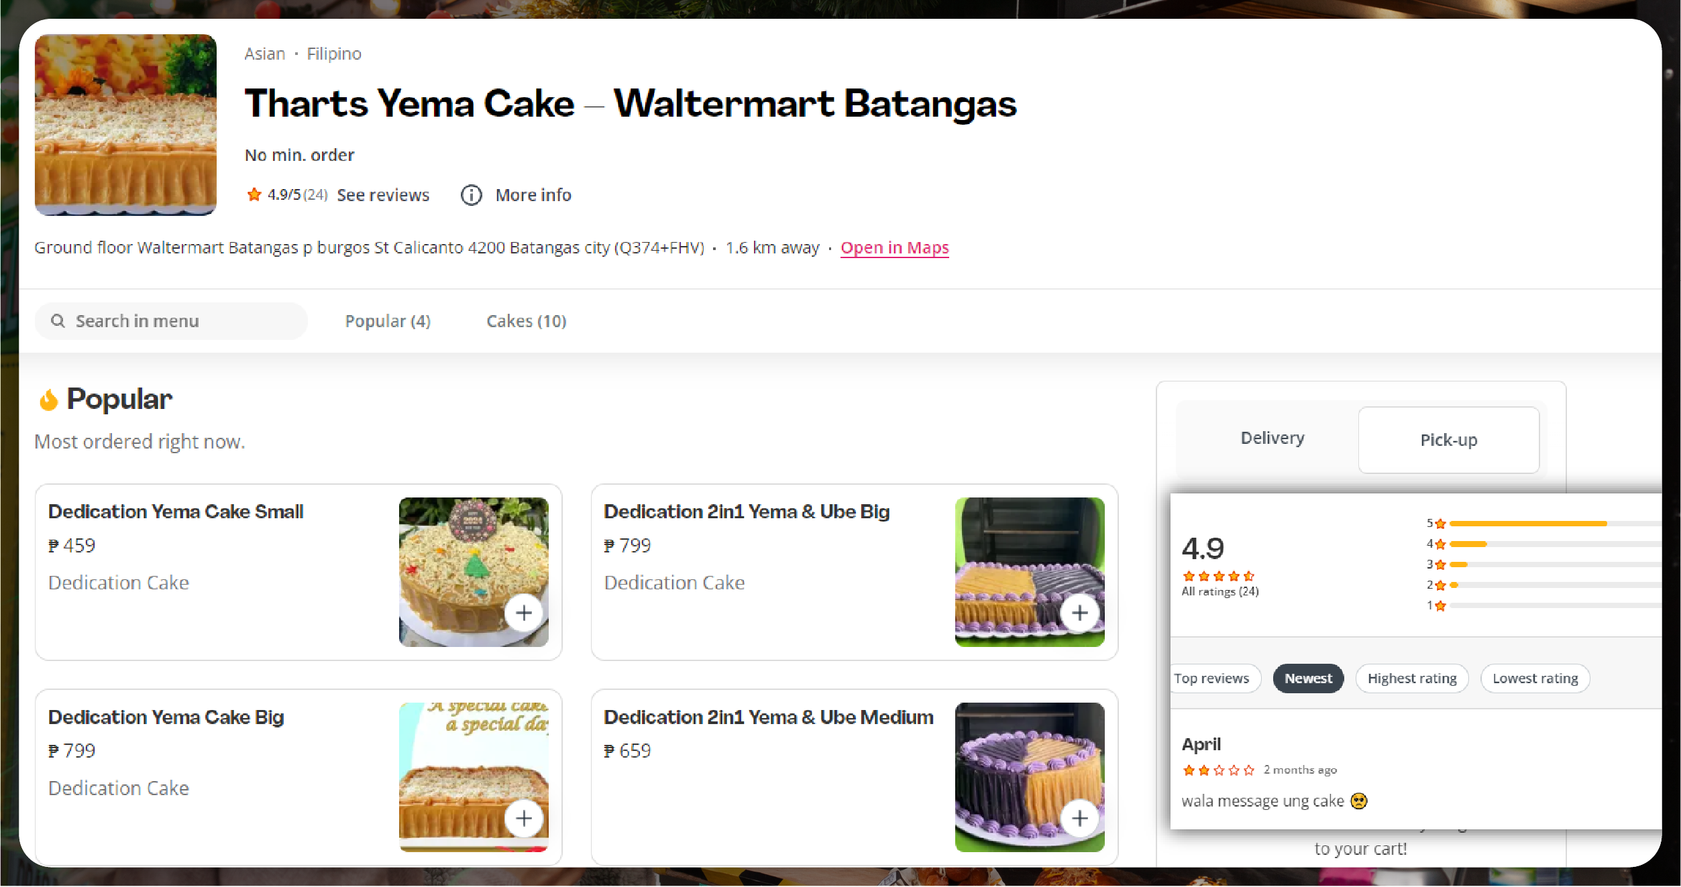Switch order mode to Pick-up
The height and width of the screenshot is (887, 1681).
1448,440
